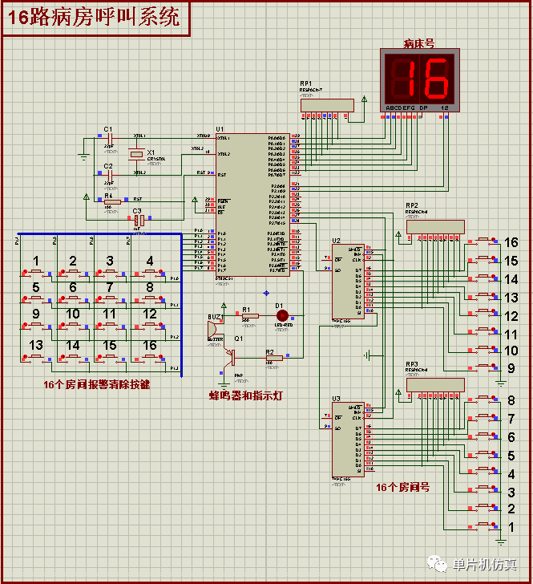
Task: Click keypad push button 9 in alarm-clear matrix
Action: pos(37,326)
